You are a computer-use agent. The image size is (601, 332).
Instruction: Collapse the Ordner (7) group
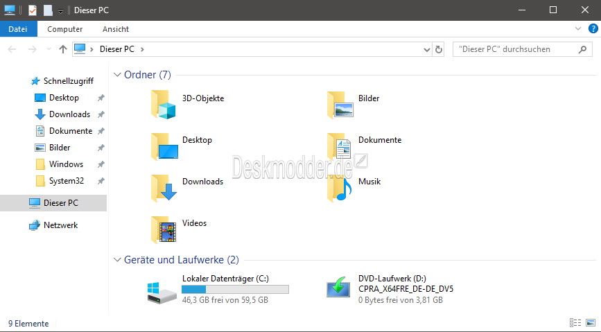coord(117,75)
